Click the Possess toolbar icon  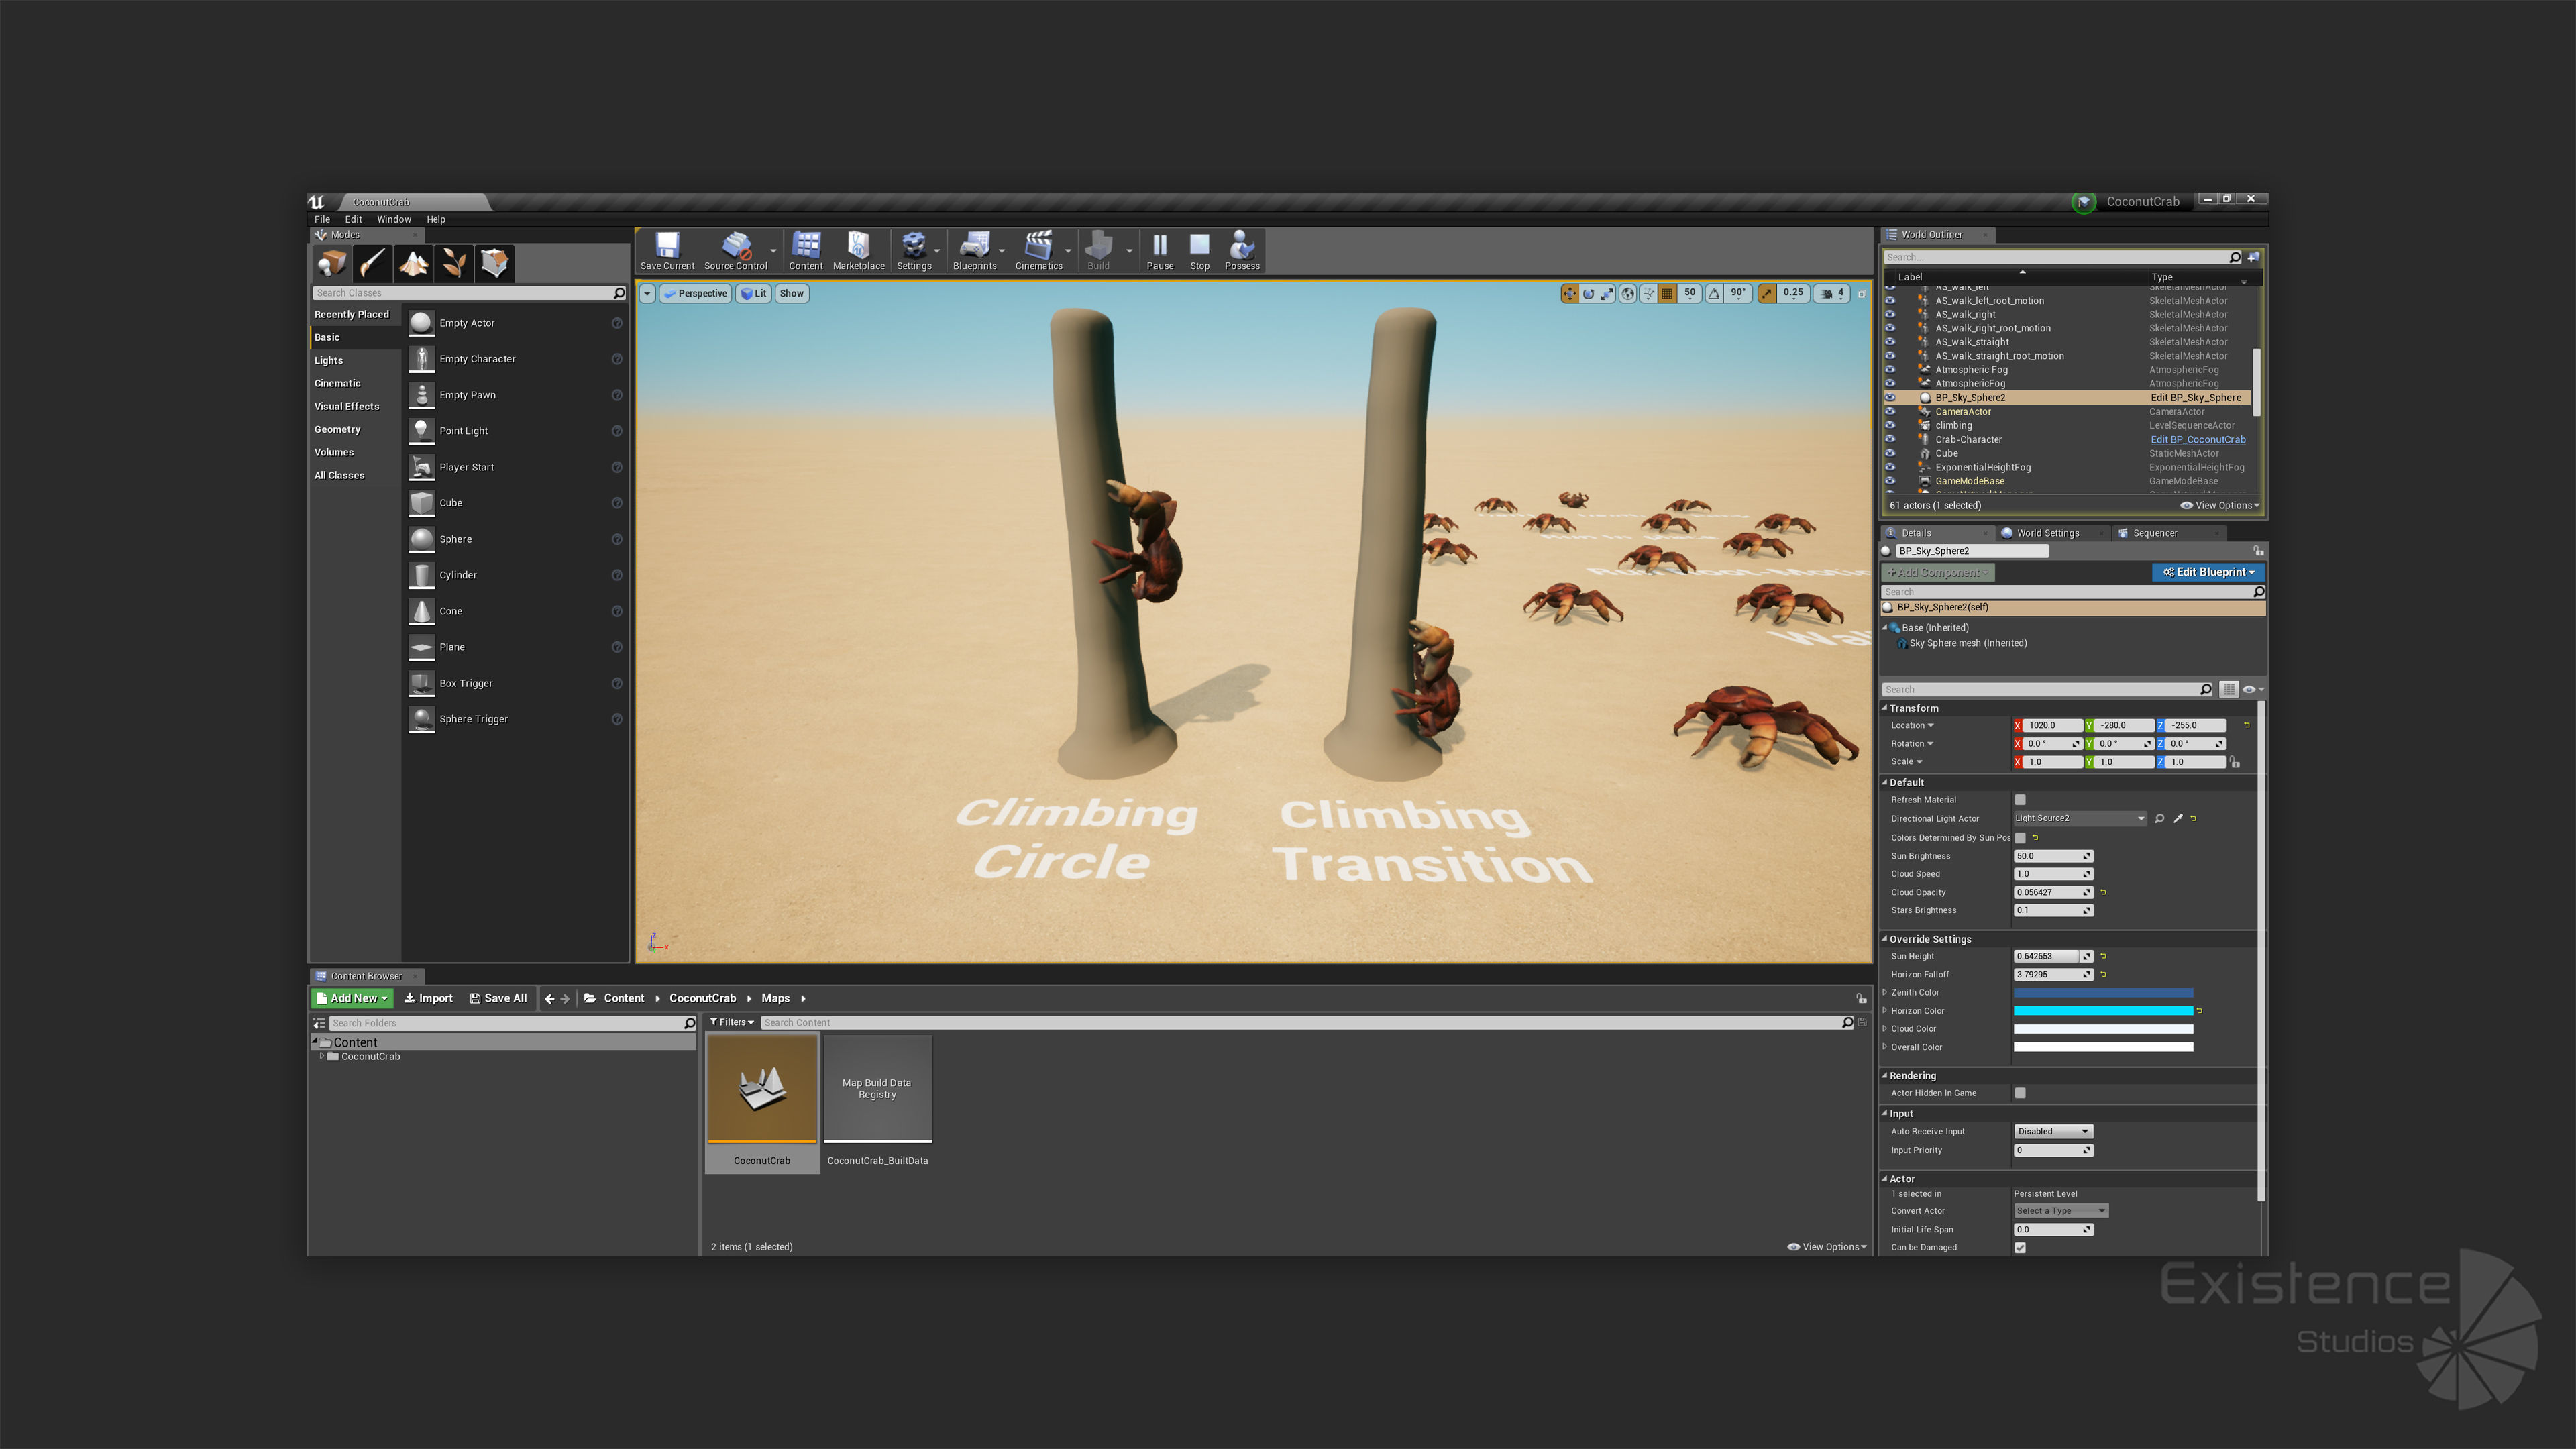coord(1241,247)
